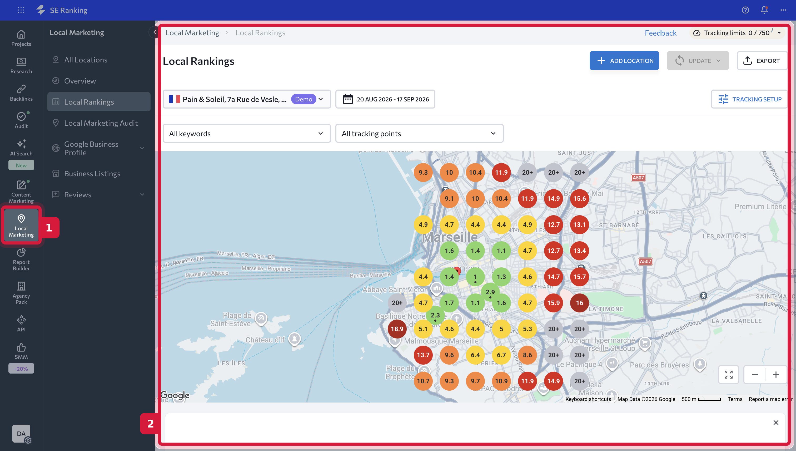Viewport: 796px width, 451px height.
Task: Open SMM section in sidebar
Action: pos(21,351)
